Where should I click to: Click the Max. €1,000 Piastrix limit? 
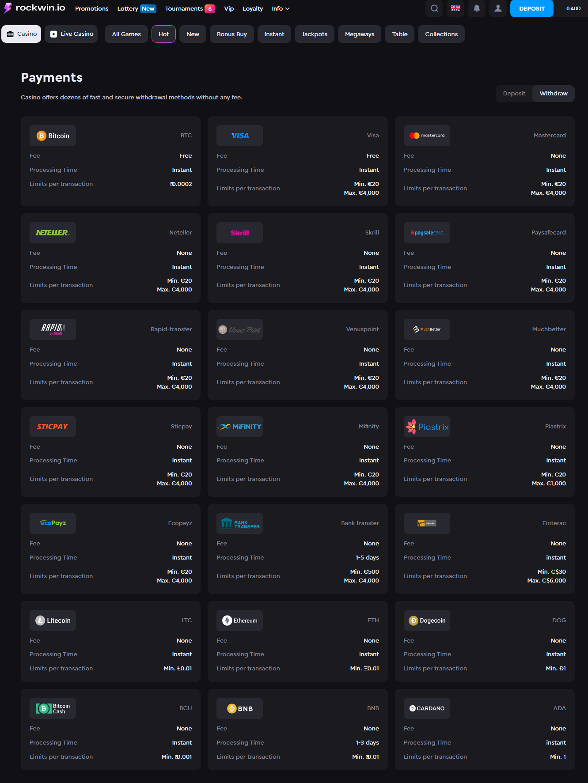(549, 484)
